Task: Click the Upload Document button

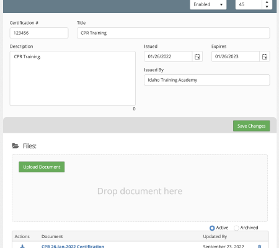Action: pos(42,167)
